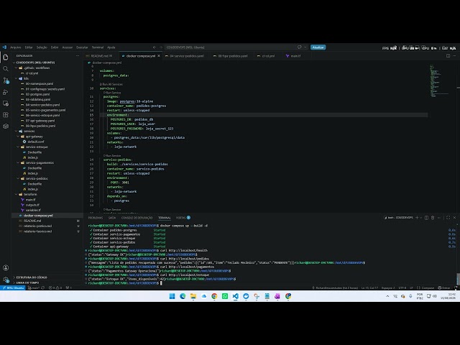Open the Extensions view
The width and height of the screenshot is (460, 345).
[x=6, y=115]
